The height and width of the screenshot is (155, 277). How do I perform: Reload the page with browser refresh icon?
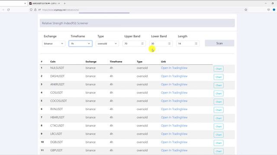pos(8,10)
